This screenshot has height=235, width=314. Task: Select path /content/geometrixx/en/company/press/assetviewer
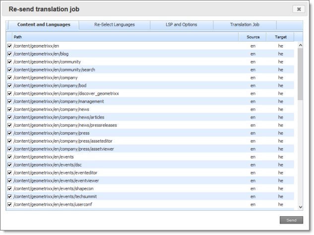[63, 149]
